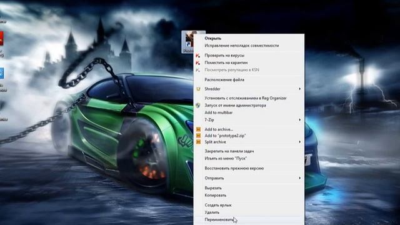
Task: Select Изъять из меню "Пуск"
Action: click(226, 158)
